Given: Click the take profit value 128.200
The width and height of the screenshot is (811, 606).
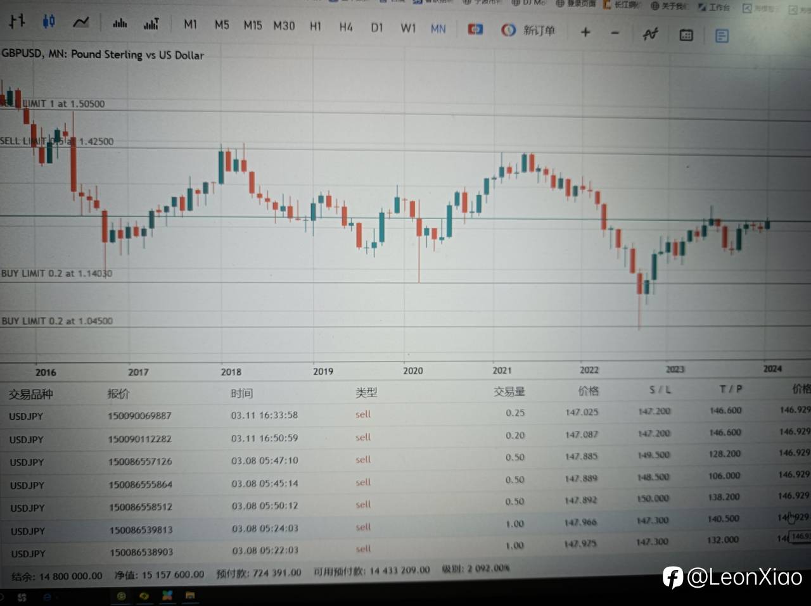Looking at the screenshot, I should tap(725, 454).
